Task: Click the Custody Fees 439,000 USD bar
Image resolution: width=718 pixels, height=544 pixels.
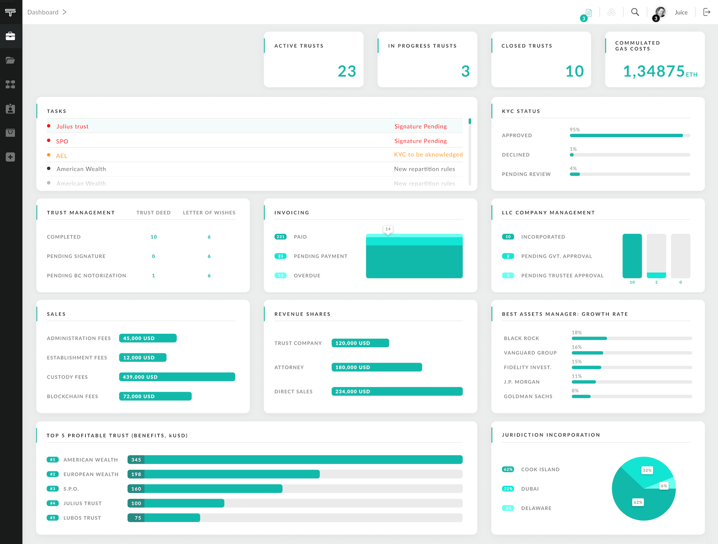Action: coord(177,377)
